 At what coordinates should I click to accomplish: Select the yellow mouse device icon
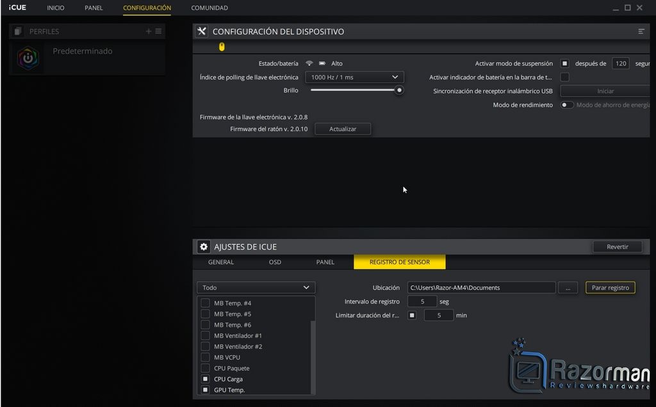point(222,47)
